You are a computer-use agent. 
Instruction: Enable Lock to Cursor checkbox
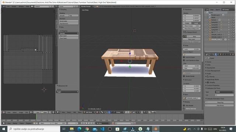pos(184,57)
